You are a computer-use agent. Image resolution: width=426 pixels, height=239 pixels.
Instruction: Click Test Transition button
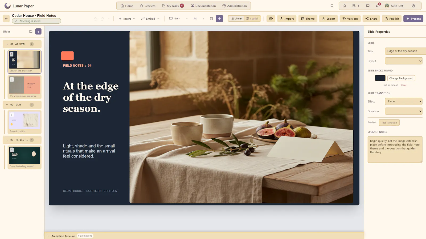point(389,123)
